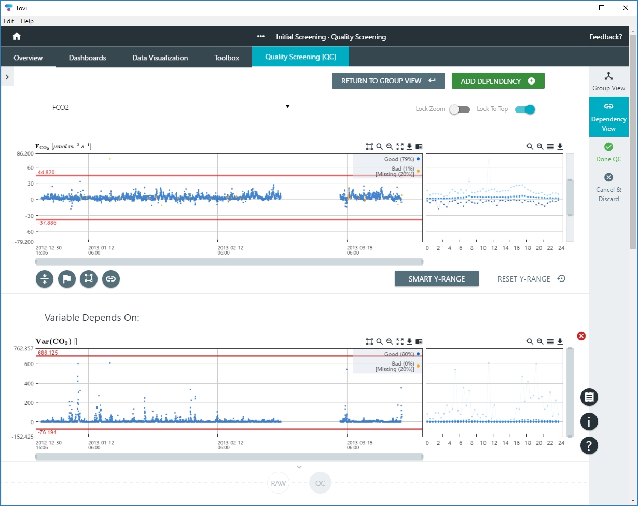Open the Feedback? link

tap(606, 37)
